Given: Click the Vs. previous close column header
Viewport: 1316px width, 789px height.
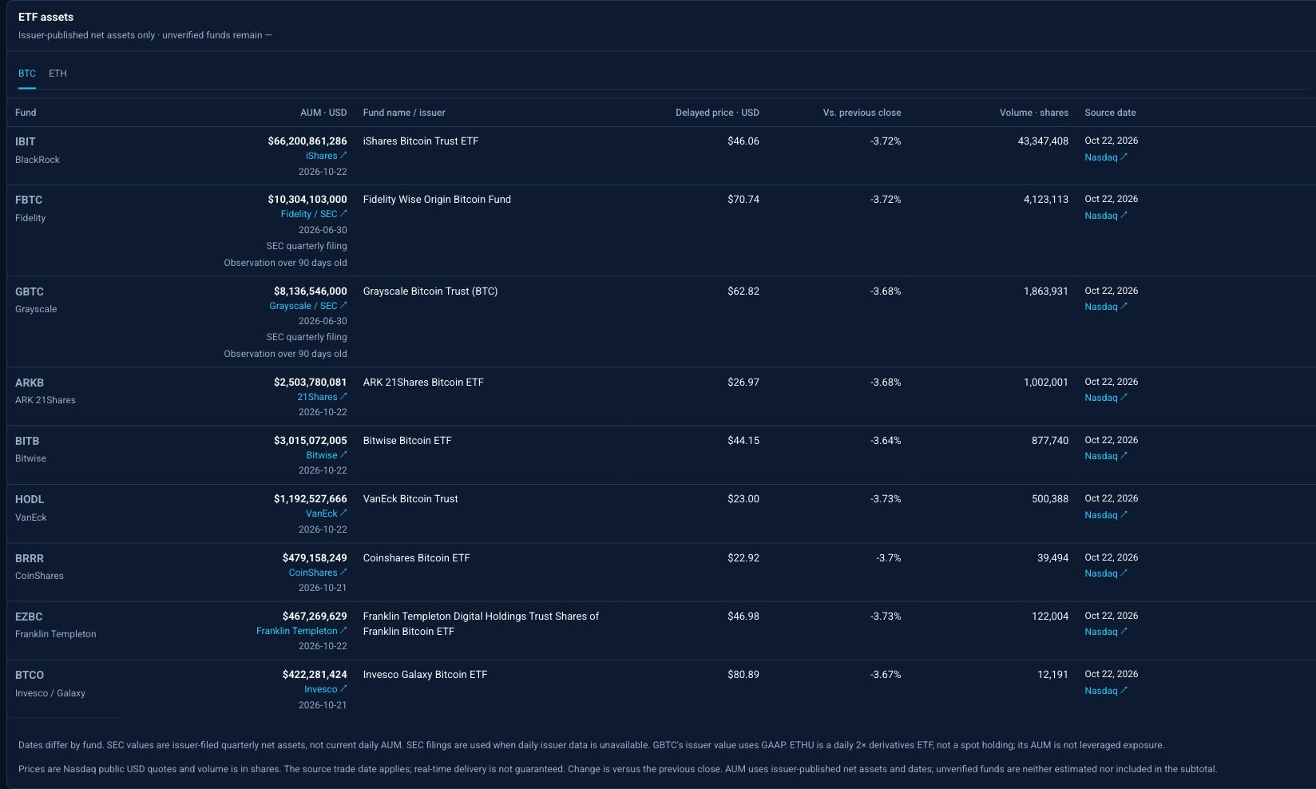Looking at the screenshot, I should coord(862,113).
